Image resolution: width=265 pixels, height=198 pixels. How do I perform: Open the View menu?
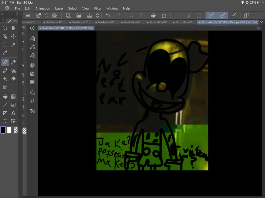tap(86, 9)
